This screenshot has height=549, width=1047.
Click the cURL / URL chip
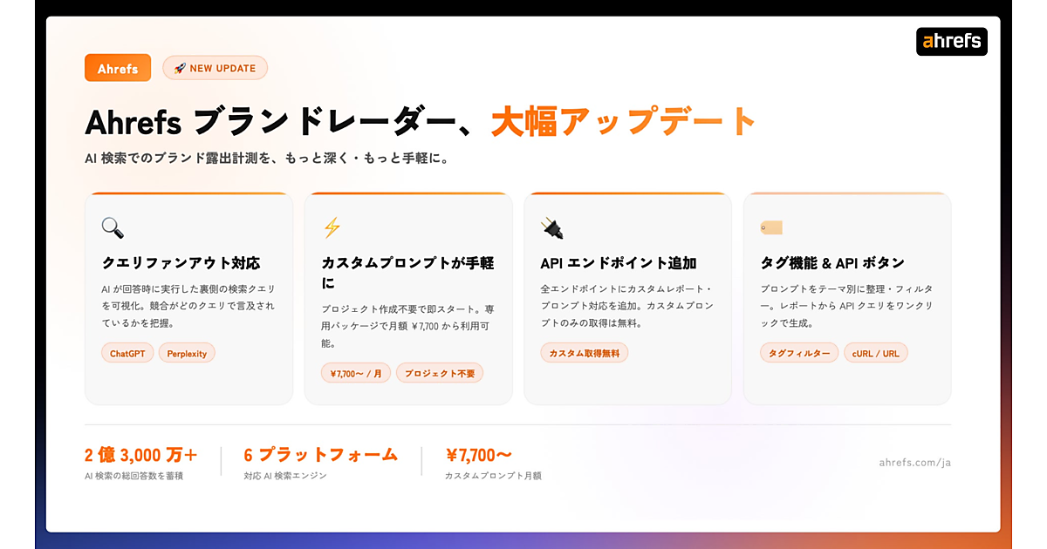pyautogui.click(x=876, y=353)
